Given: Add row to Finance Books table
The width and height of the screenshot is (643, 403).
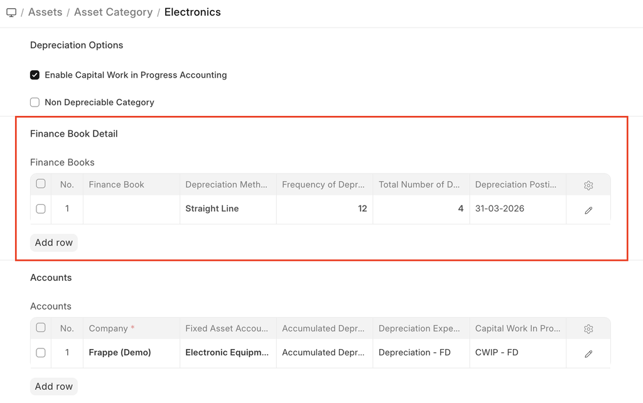Looking at the screenshot, I should (54, 243).
